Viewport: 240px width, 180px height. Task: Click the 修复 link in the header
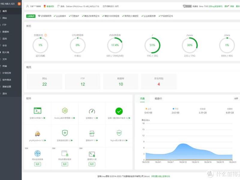[x=232, y=6]
